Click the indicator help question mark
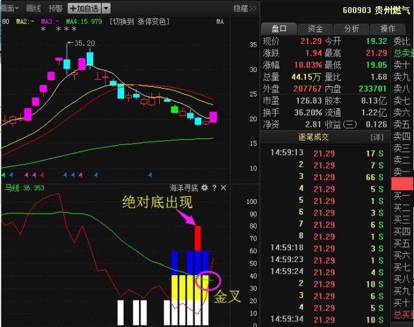This screenshot has width=414, height=327. point(214,188)
